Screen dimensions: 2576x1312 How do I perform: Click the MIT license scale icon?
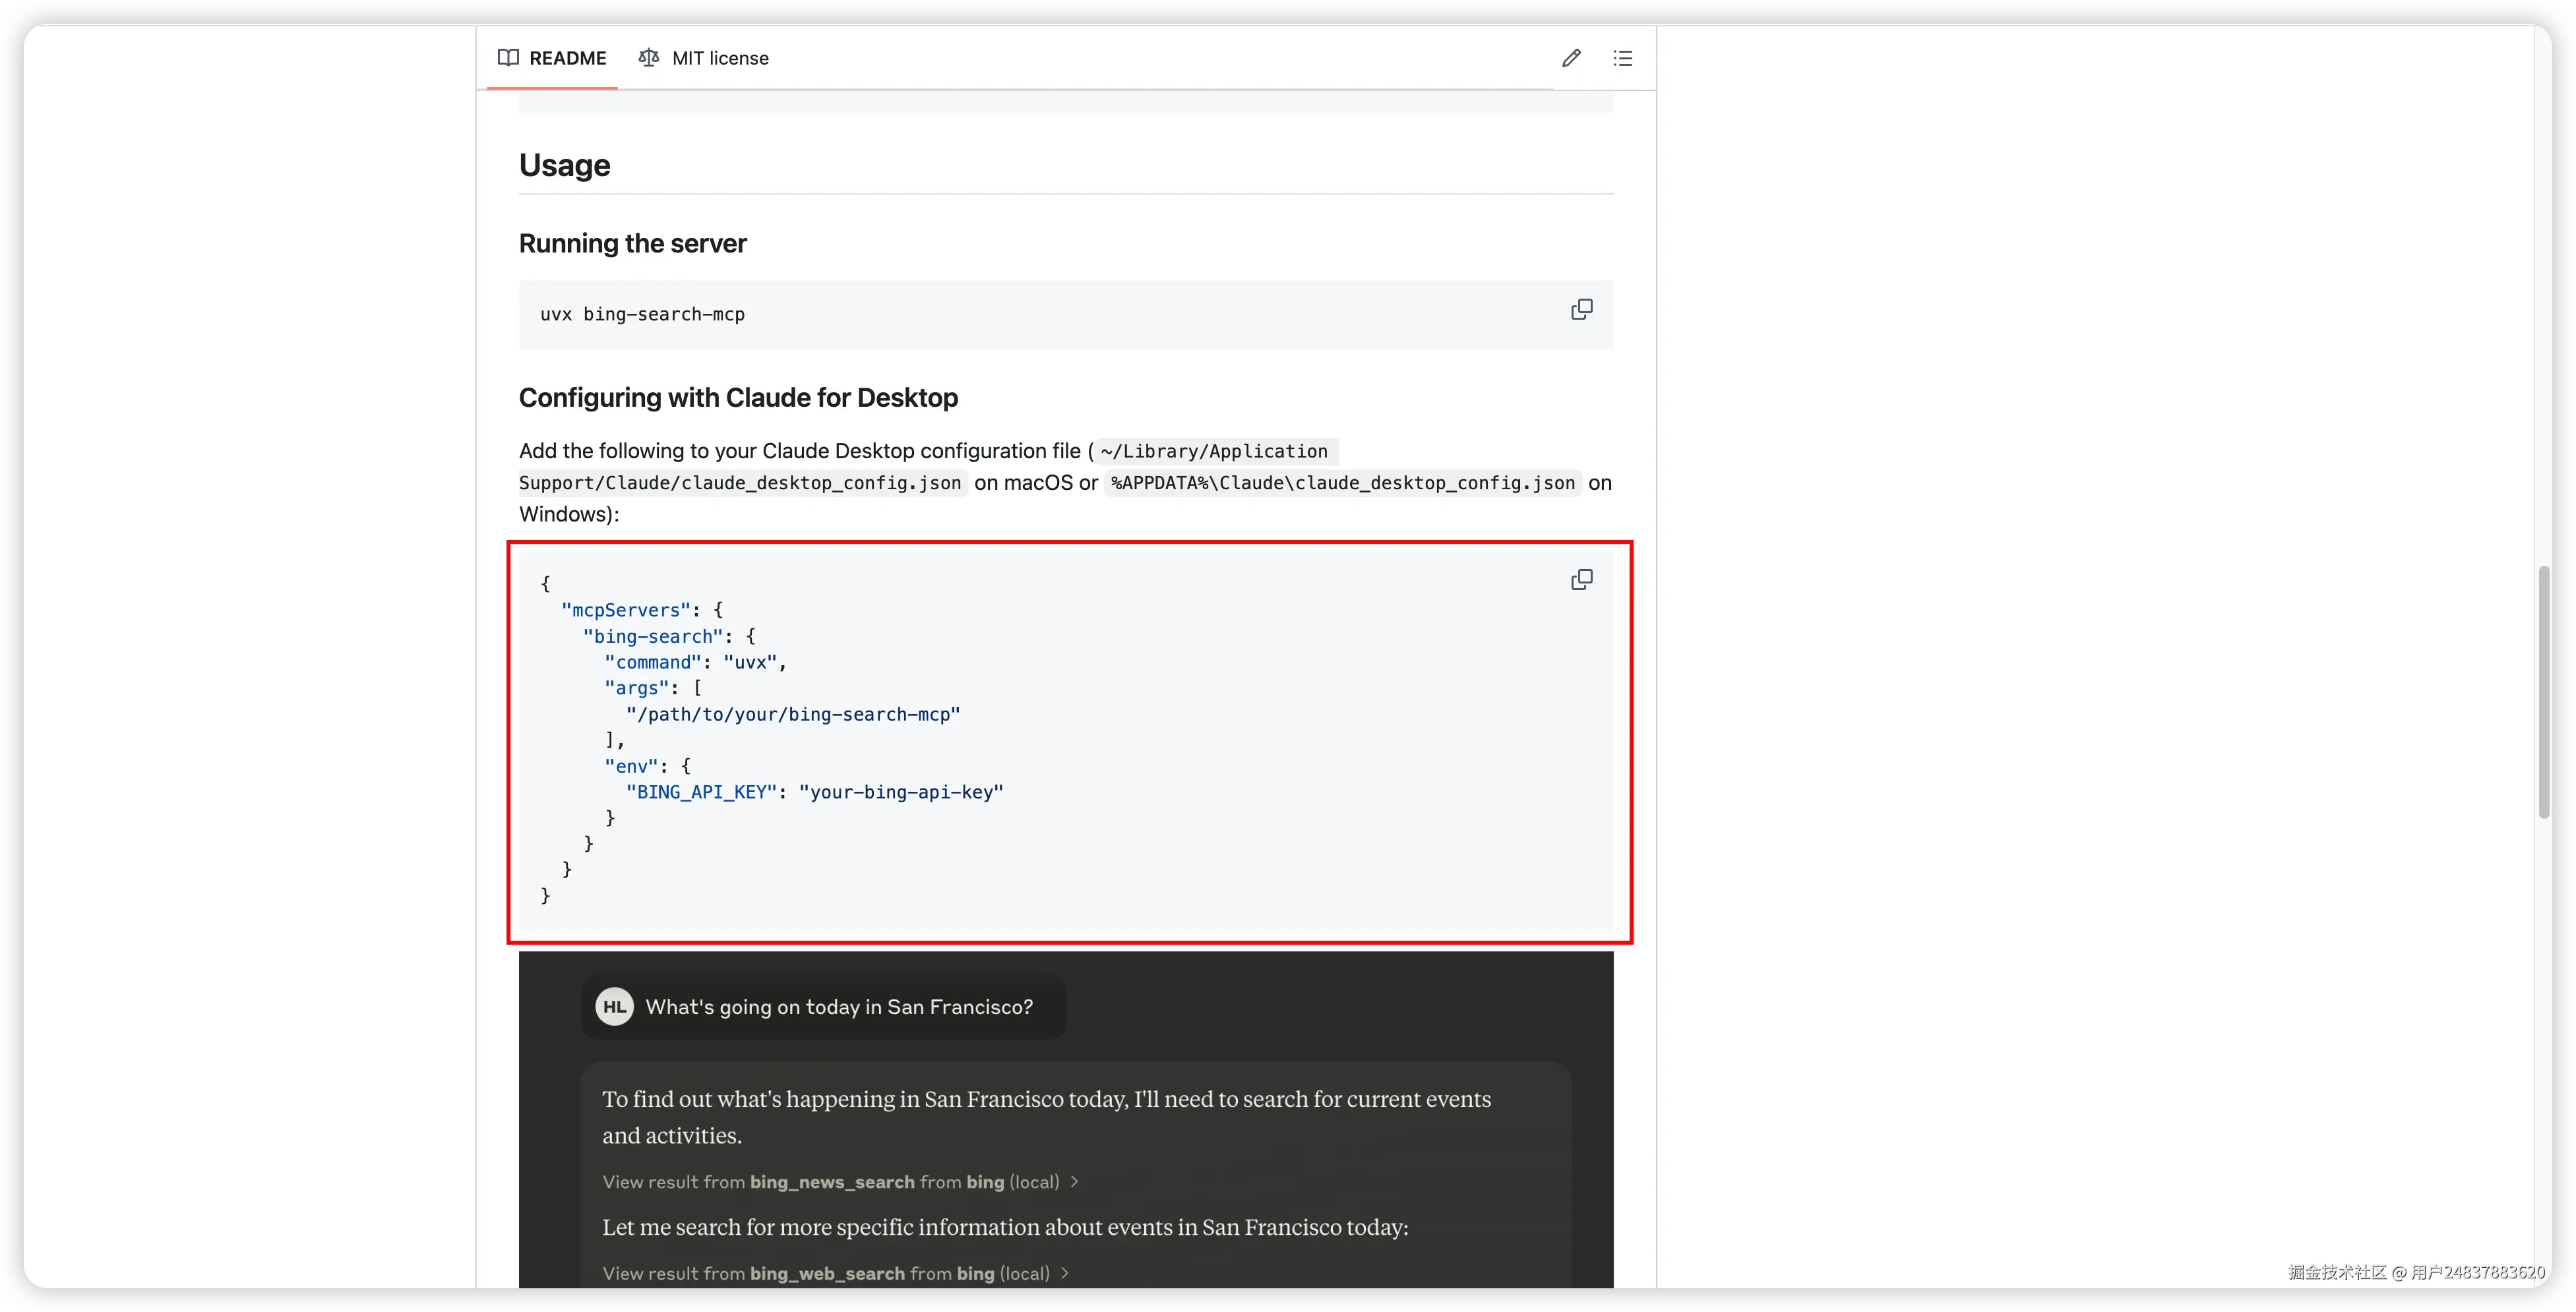tap(648, 58)
